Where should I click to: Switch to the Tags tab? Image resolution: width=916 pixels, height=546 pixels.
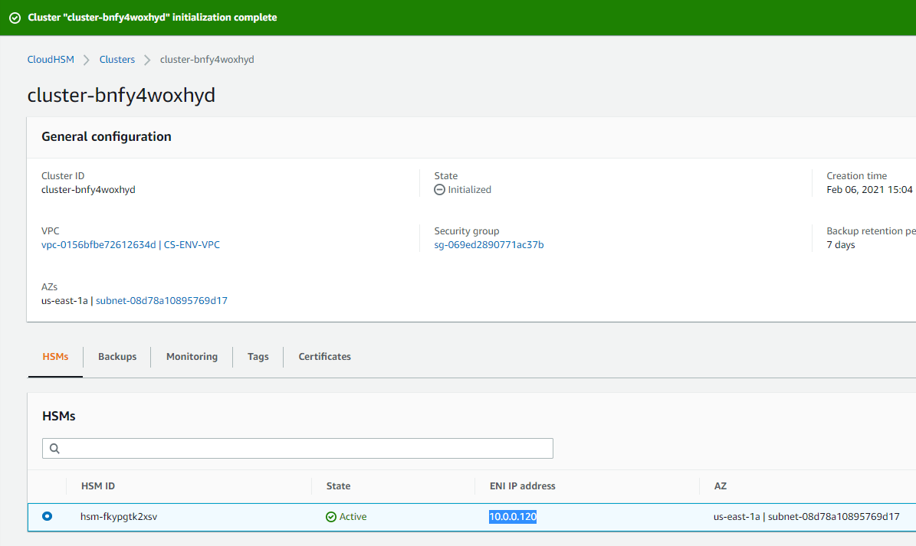click(258, 356)
